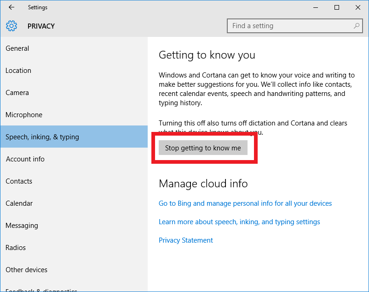Select Speech, inking, & typing
The image size is (369, 292).
[42, 137]
